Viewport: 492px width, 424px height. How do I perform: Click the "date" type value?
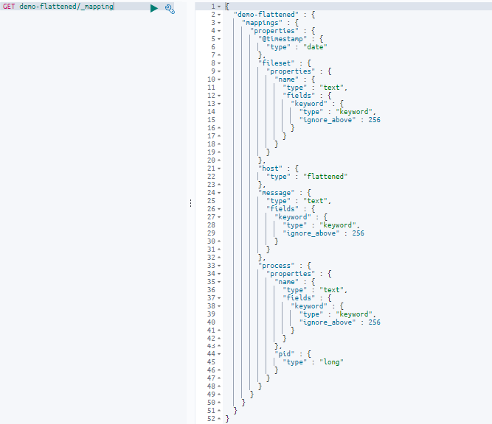click(315, 47)
